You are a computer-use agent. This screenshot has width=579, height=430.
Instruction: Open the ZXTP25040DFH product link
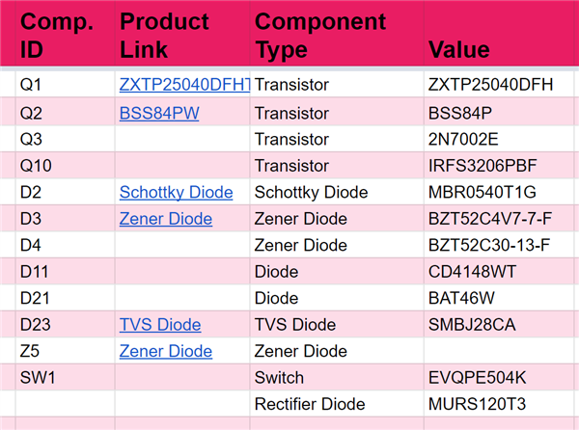coord(183,85)
